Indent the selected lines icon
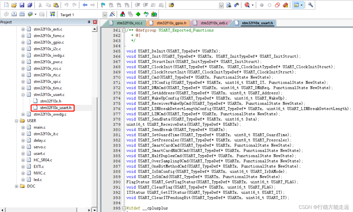The width and height of the screenshot is (353, 212). pos(137,5)
